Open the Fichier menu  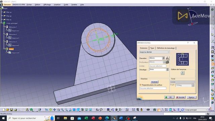tap(29, 5)
